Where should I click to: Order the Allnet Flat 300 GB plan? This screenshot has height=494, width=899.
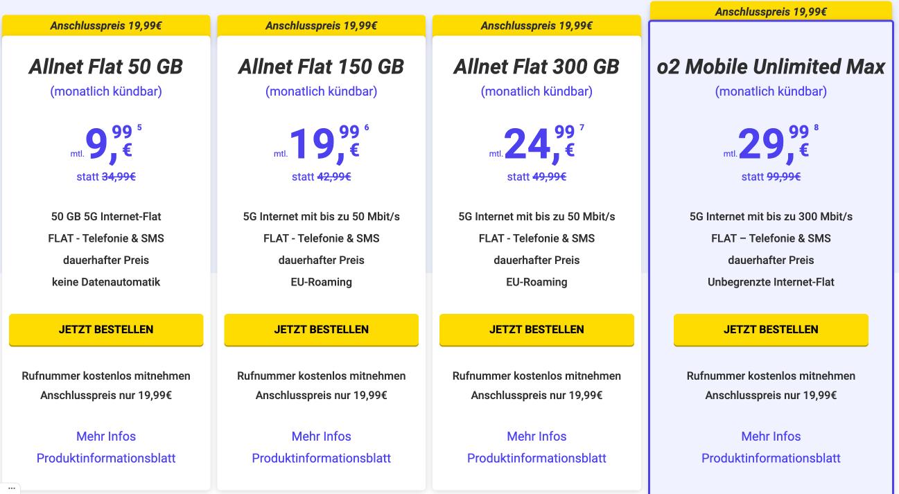point(536,330)
